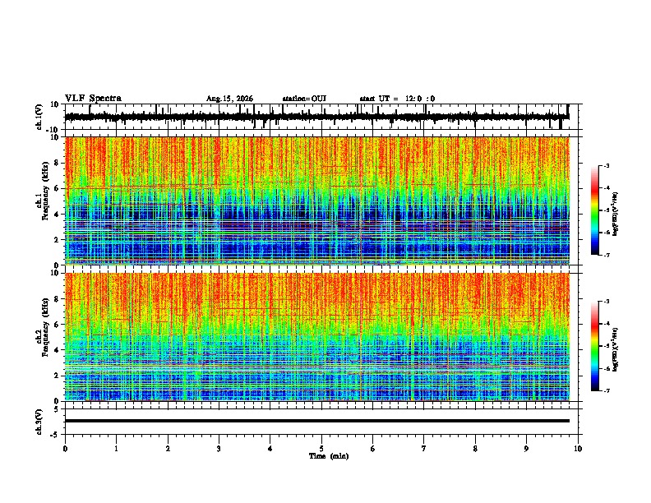651x503 pixels.
Task: Click the "7" tick on the Time axis
Action: [424, 449]
